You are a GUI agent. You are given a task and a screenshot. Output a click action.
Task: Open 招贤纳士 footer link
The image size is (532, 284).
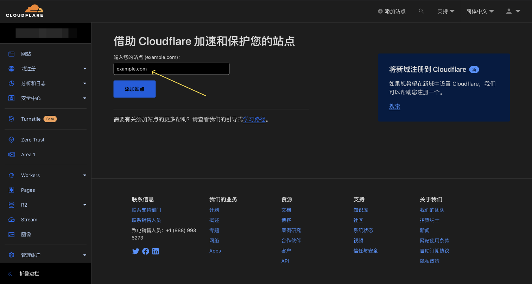(x=430, y=220)
